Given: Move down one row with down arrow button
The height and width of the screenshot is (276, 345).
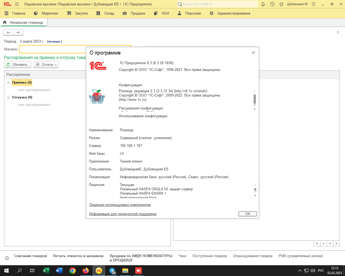Looking at the screenshot, I should pyautogui.click(x=330, y=243).
